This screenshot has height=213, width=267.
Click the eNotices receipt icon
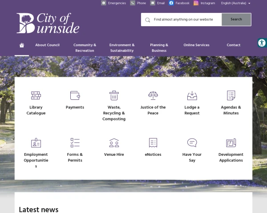pyautogui.click(x=153, y=143)
